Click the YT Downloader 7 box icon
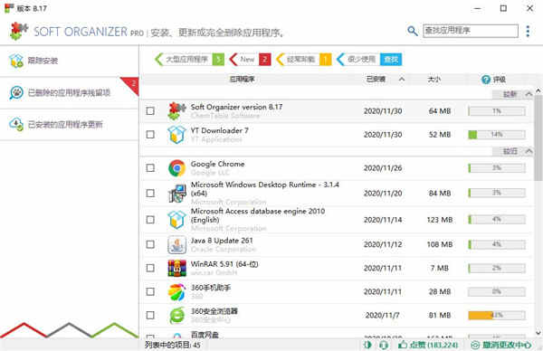This screenshot has width=543, height=351. coord(177,134)
